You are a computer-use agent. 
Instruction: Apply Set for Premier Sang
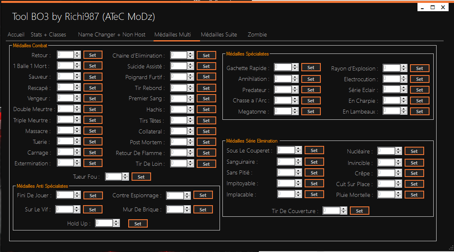[x=206, y=98]
